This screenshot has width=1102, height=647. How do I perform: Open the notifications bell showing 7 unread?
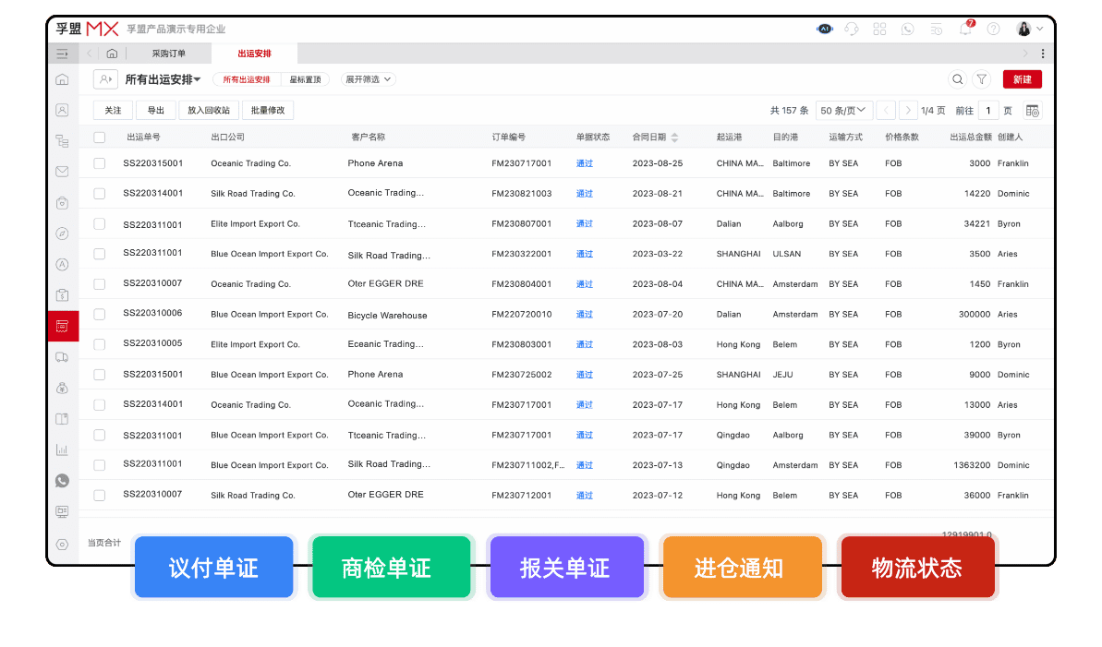(x=963, y=29)
